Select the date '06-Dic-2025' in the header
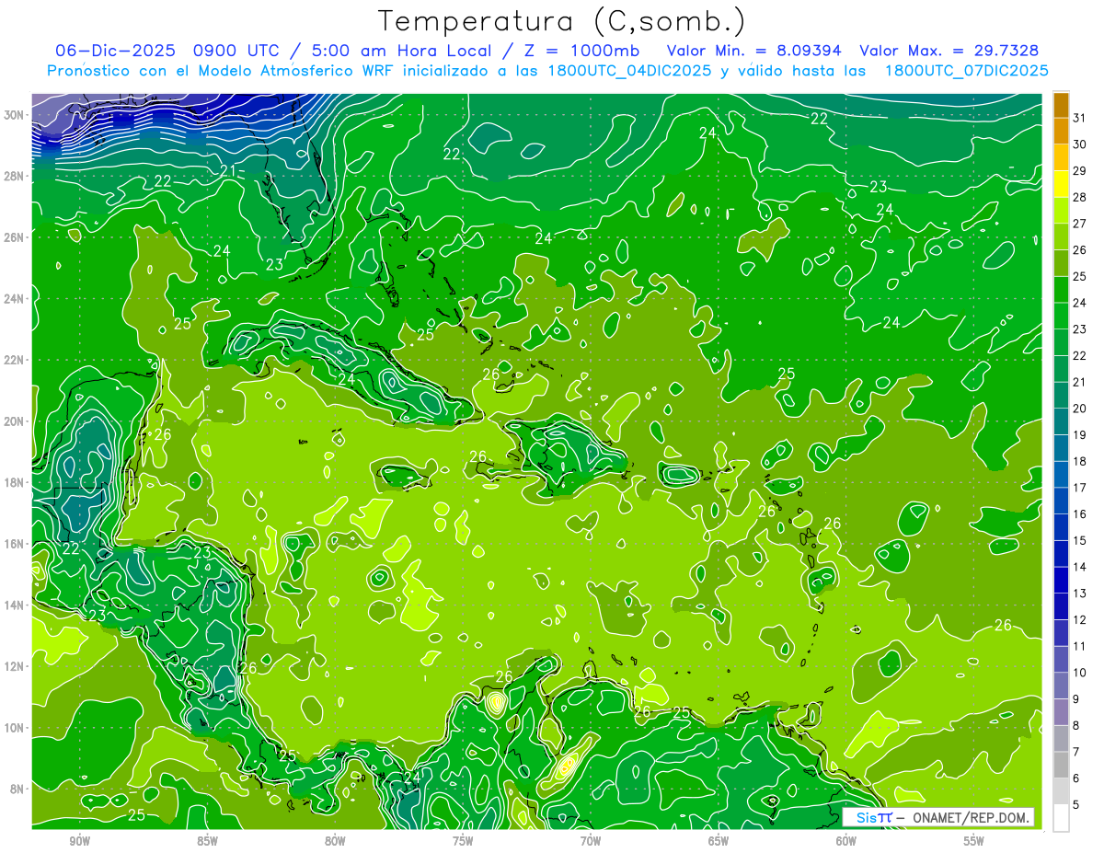Screen dimensions: 1104x853 tap(117, 51)
